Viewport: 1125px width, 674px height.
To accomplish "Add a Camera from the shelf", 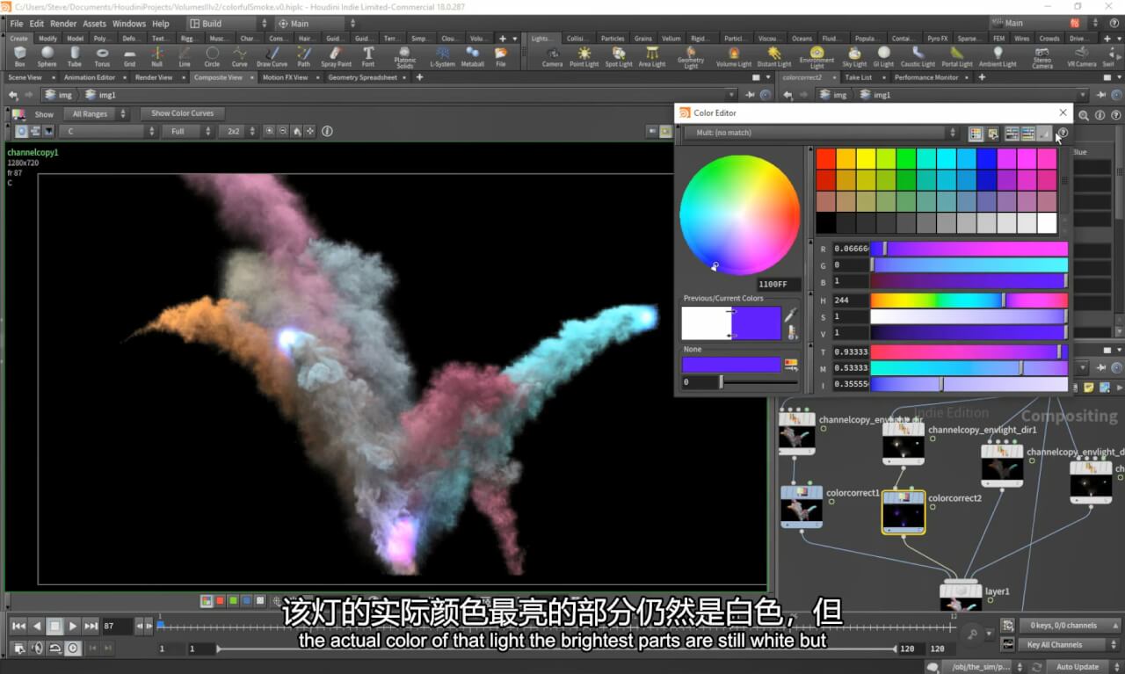I will click(552, 57).
